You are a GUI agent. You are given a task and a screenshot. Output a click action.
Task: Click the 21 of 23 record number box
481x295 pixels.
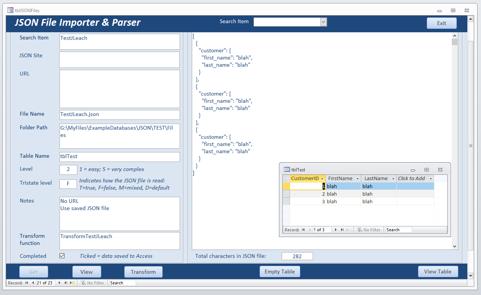(x=45, y=283)
